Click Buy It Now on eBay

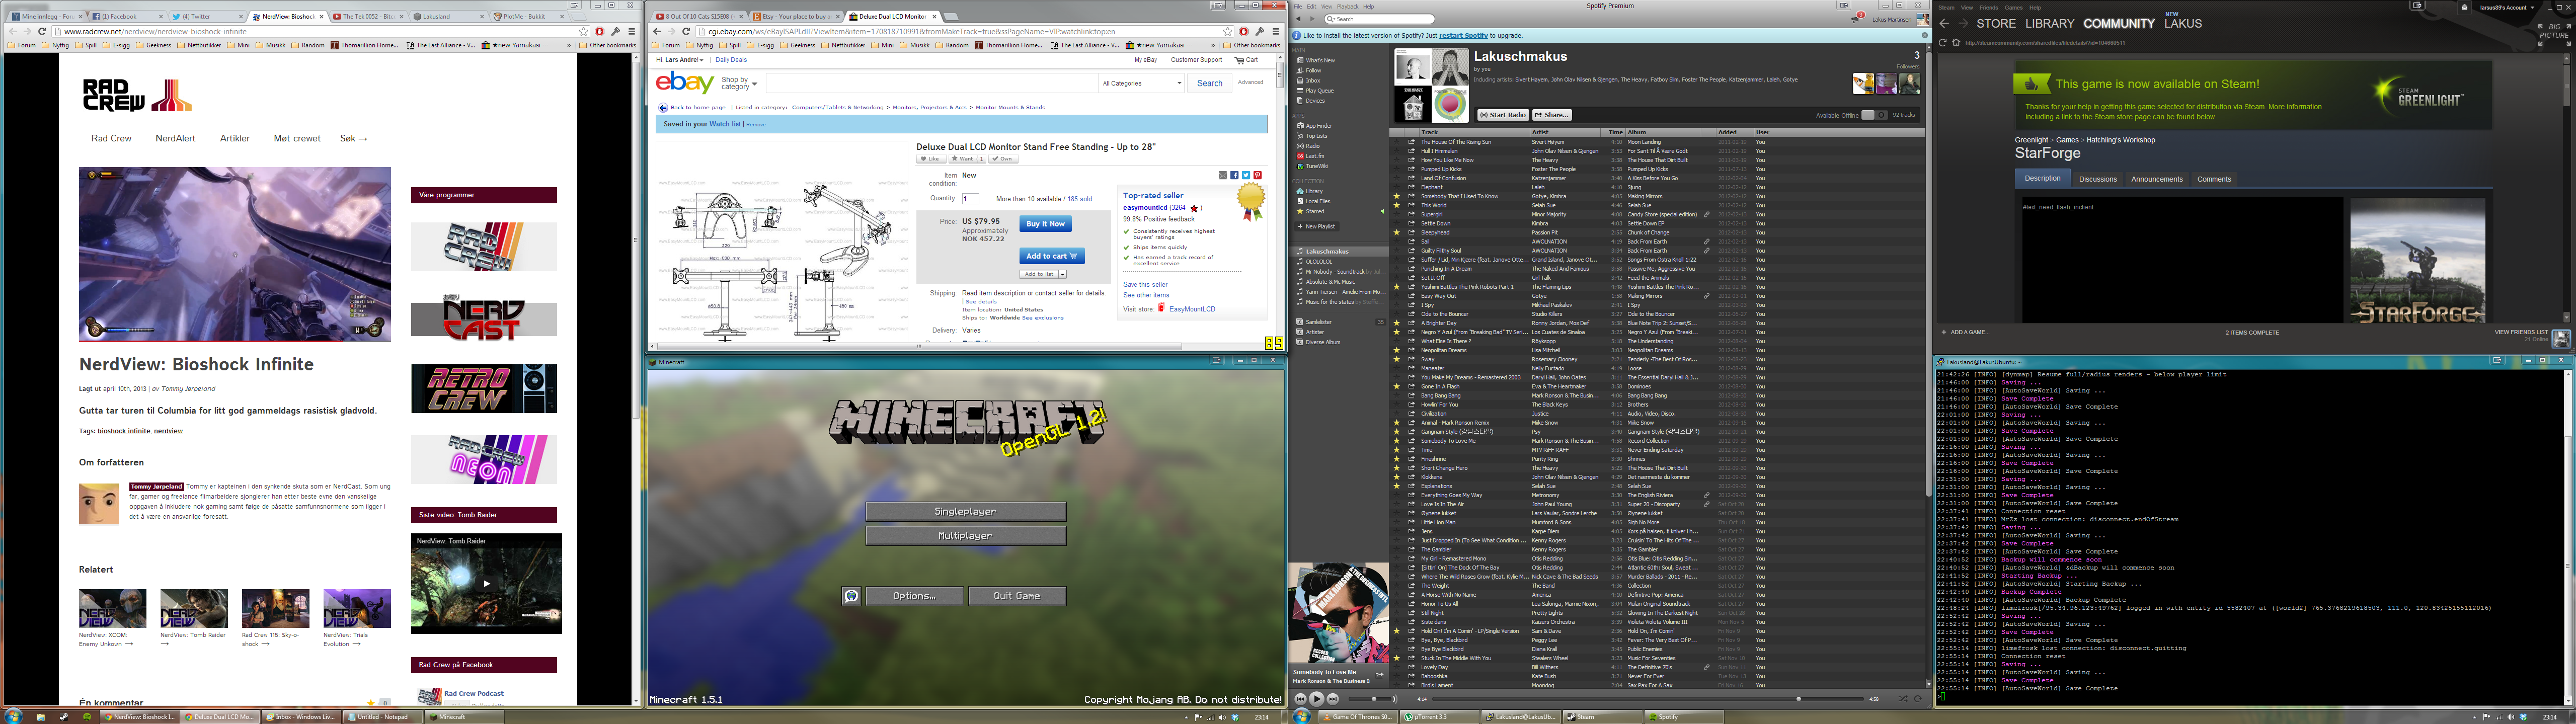pos(1046,224)
